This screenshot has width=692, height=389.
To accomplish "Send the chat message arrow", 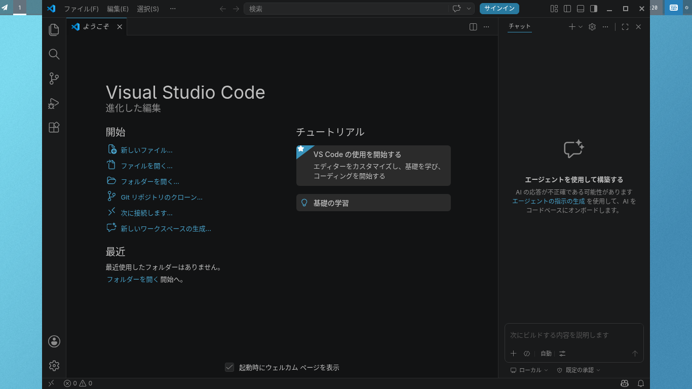I will click(635, 354).
